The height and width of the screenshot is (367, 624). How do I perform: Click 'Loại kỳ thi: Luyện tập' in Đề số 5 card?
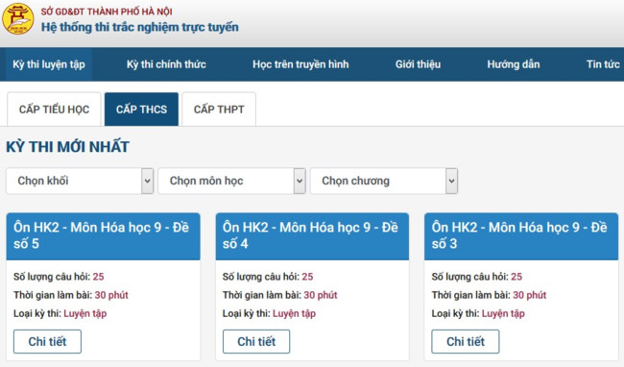[60, 313]
